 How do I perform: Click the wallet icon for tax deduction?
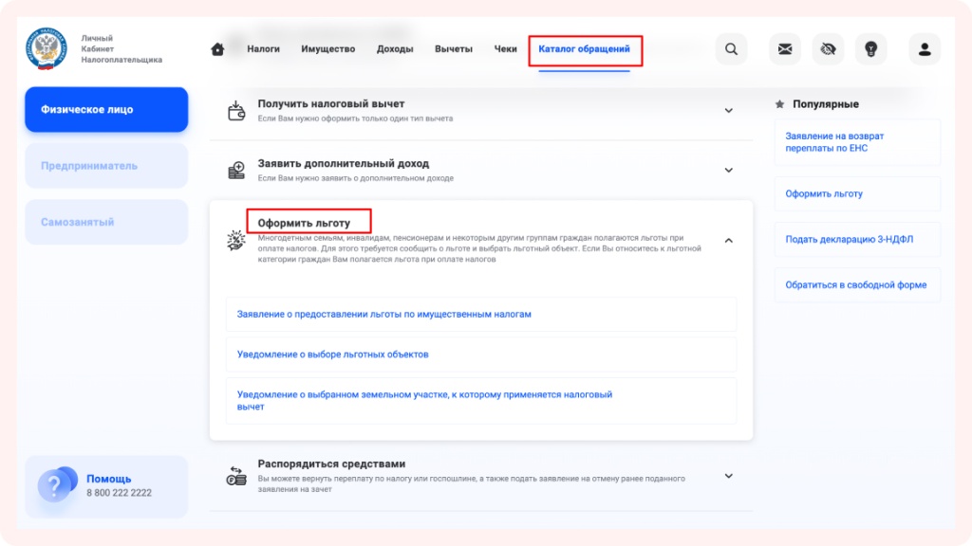[x=236, y=111]
